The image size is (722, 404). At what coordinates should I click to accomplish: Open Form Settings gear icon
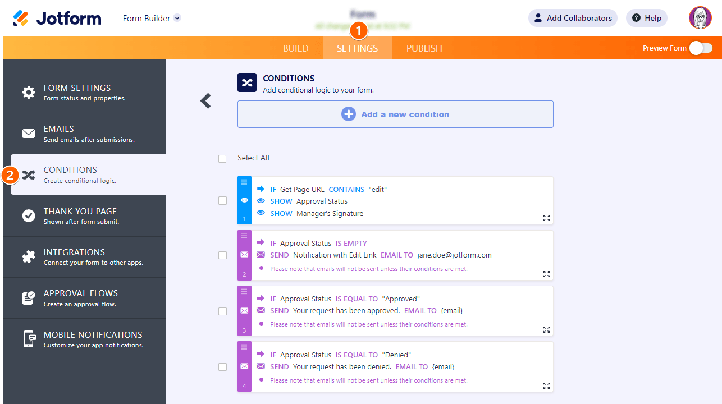point(29,93)
